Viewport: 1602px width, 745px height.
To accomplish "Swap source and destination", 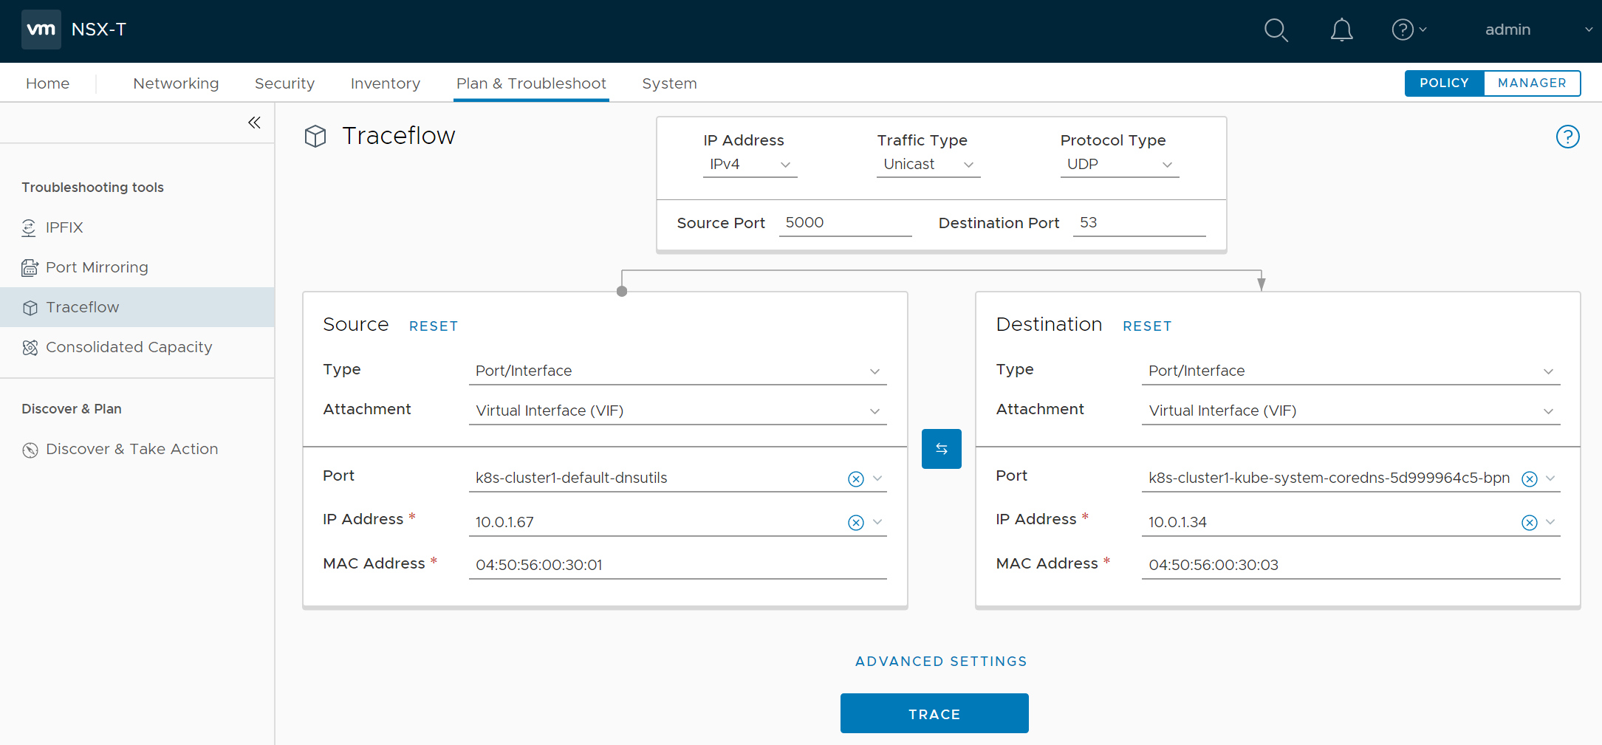I will point(941,449).
